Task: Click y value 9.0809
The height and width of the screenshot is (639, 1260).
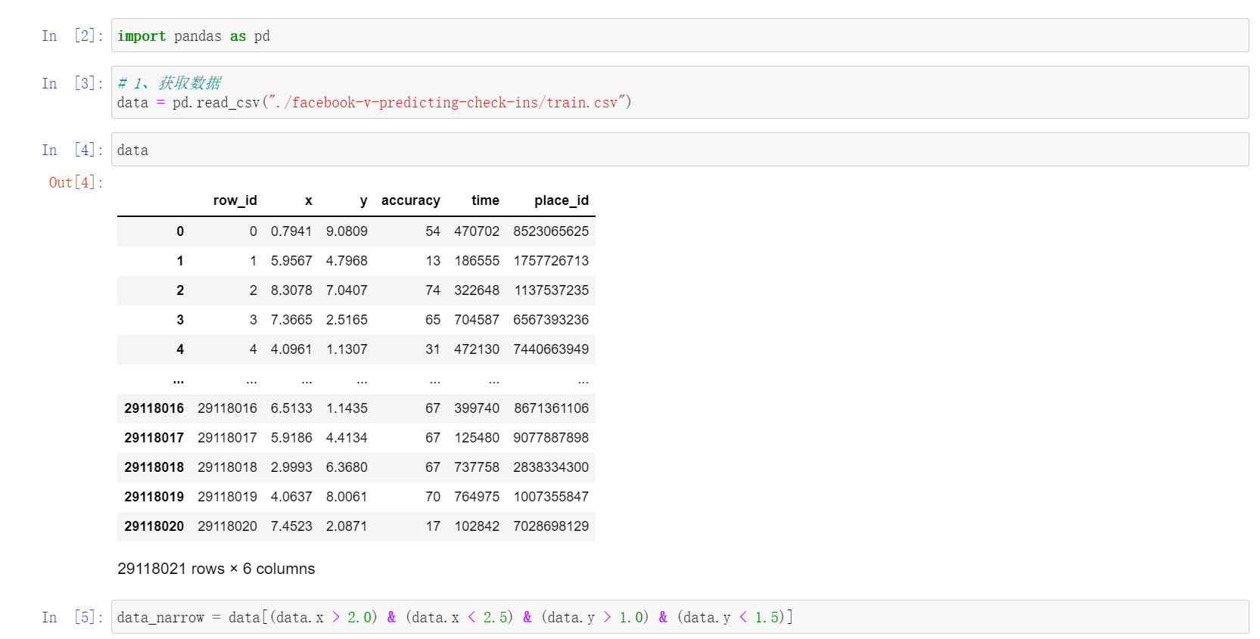Action: pyautogui.click(x=347, y=231)
